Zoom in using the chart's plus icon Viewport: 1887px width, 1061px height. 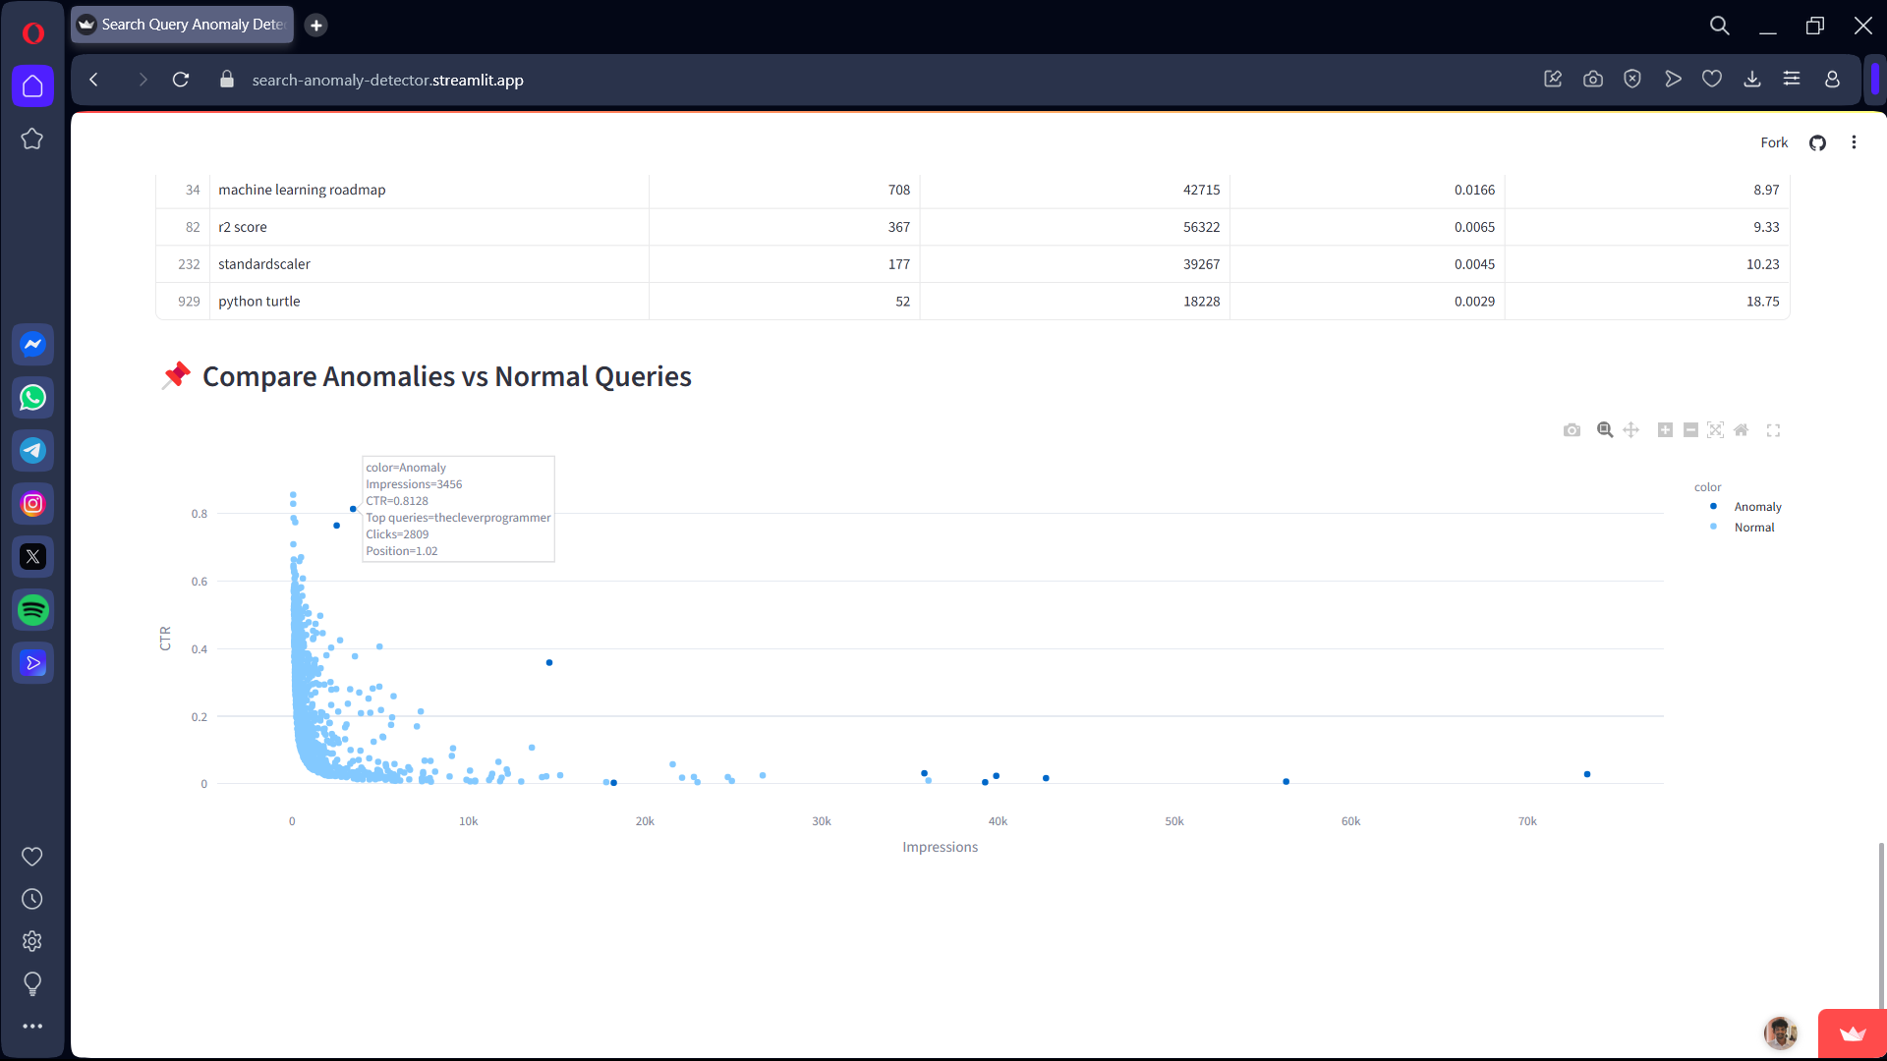click(x=1665, y=430)
